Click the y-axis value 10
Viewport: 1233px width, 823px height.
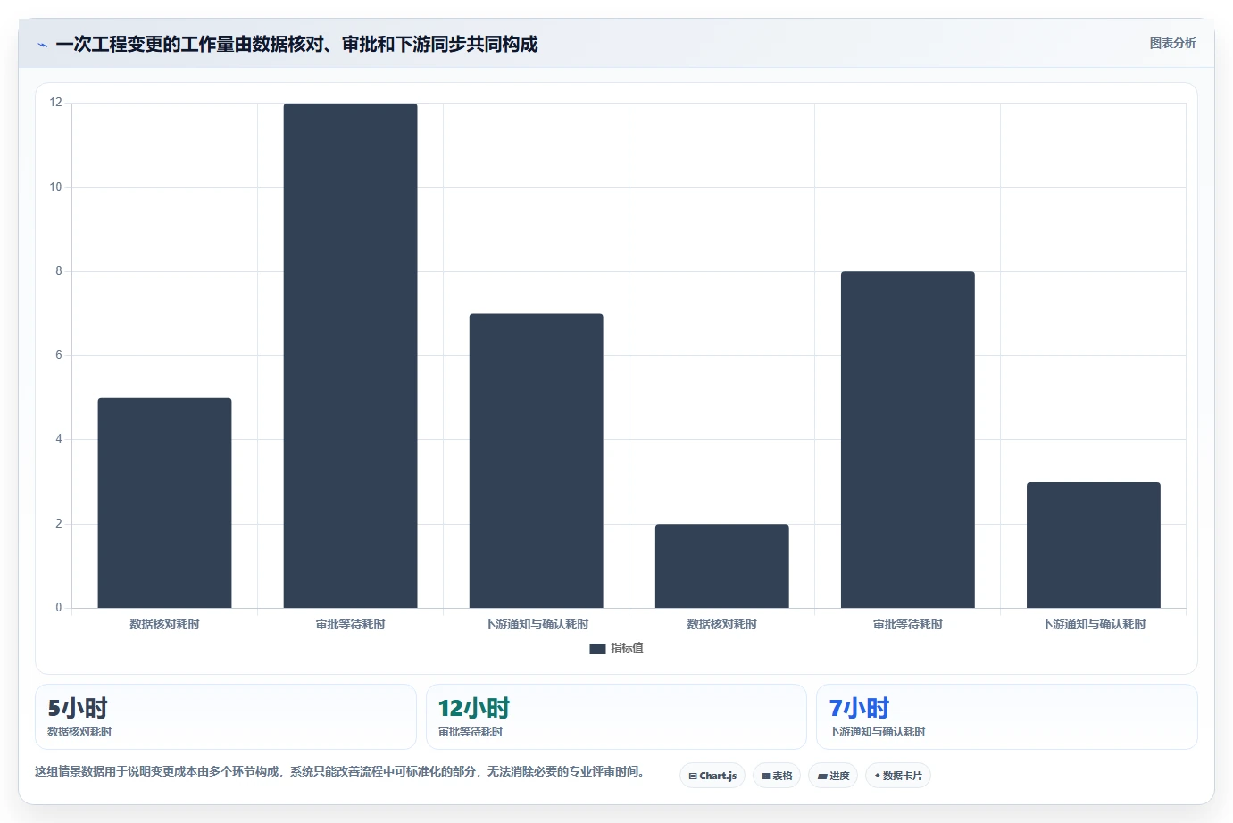[56, 187]
